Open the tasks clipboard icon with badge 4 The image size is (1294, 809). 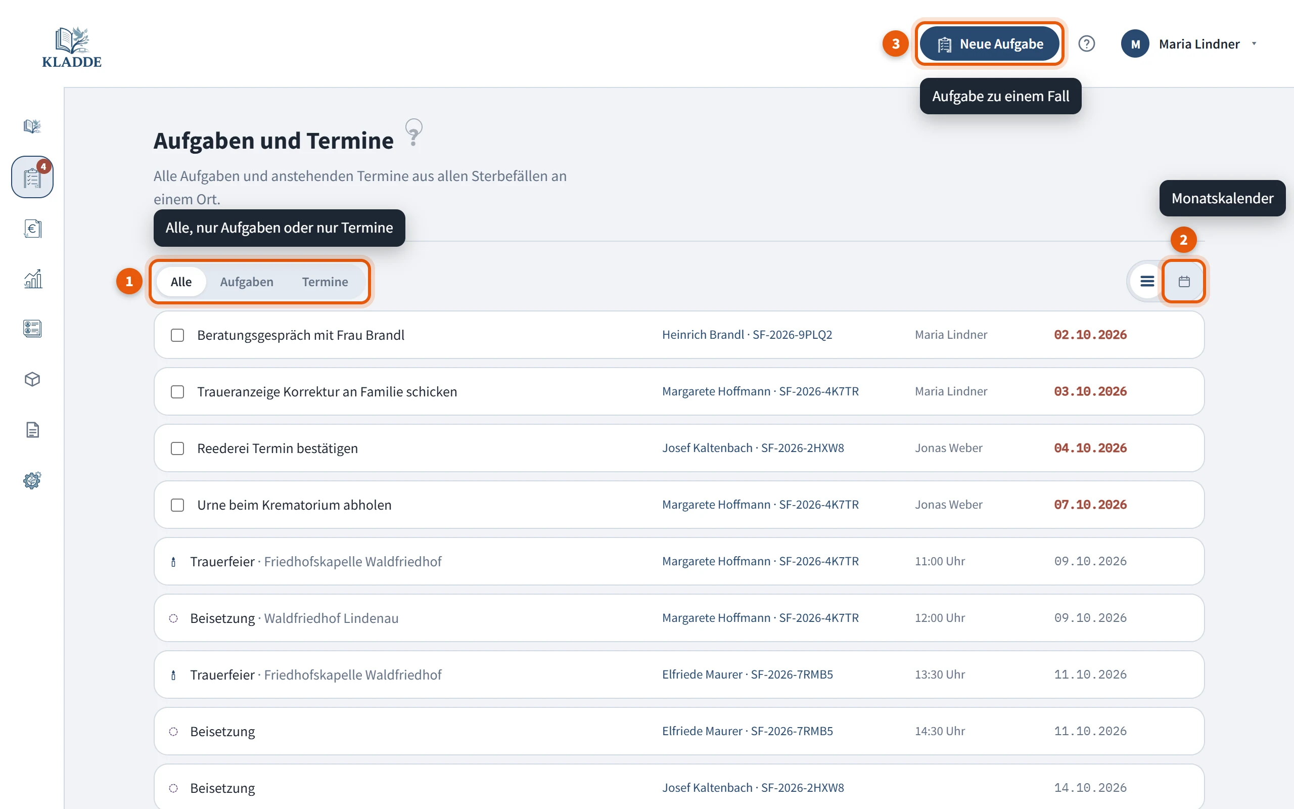pos(32,177)
